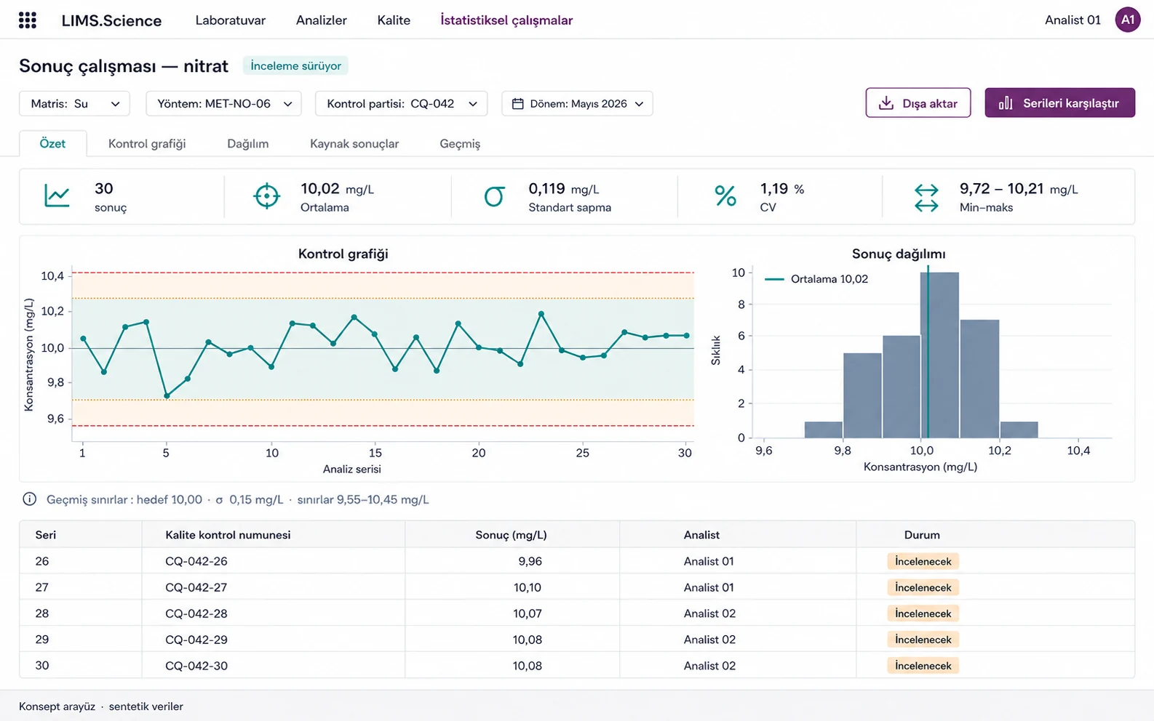Viewport: 1154px width, 721px height.
Task: Click the target icon next to Ortalama
Action: click(266, 196)
